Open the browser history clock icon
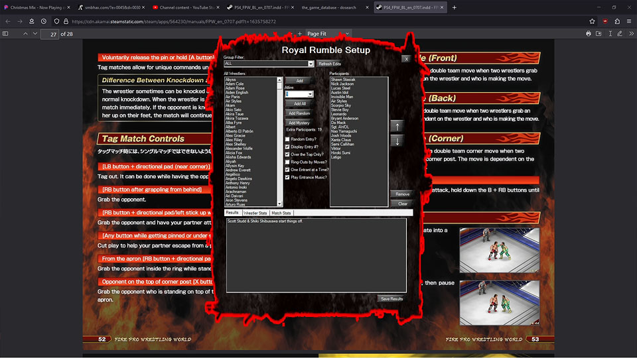Screen dimensions: 637x358 [44, 21]
